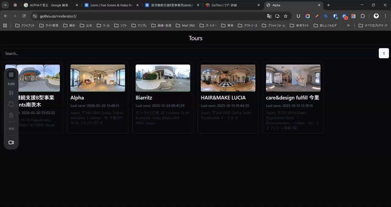Focus the tours Search field

pyautogui.click(x=189, y=53)
